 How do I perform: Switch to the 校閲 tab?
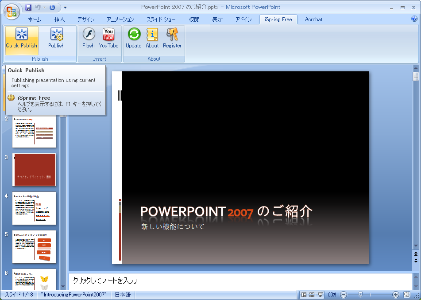click(194, 19)
